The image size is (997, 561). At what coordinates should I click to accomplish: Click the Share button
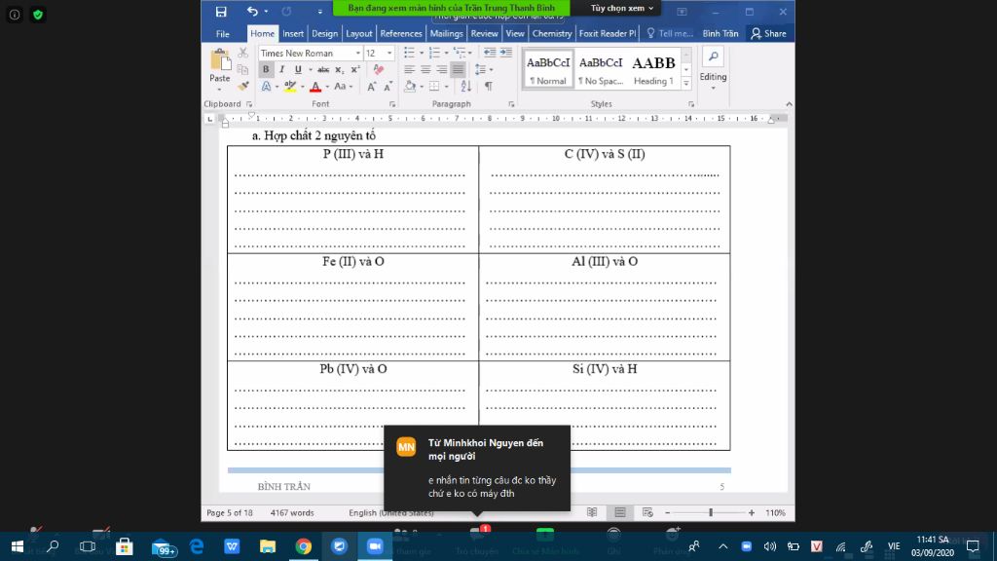point(769,34)
